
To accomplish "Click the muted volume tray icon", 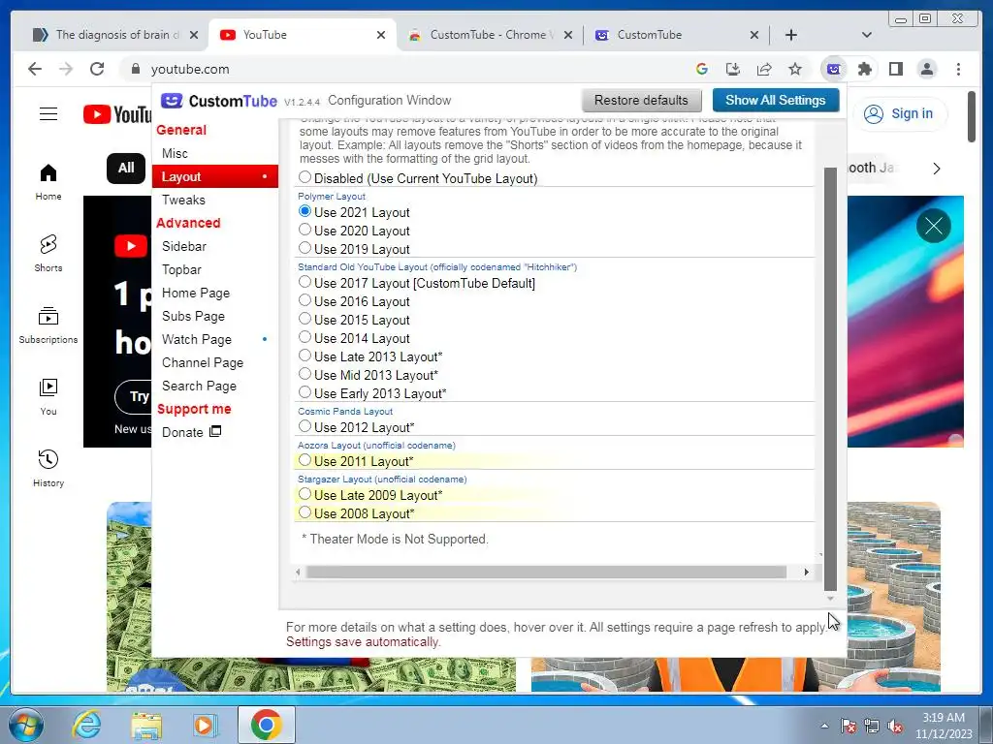I will [x=895, y=726].
